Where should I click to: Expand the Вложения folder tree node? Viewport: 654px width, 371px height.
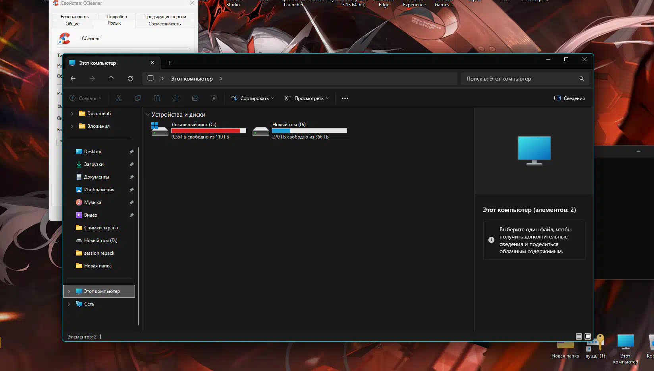(x=72, y=126)
